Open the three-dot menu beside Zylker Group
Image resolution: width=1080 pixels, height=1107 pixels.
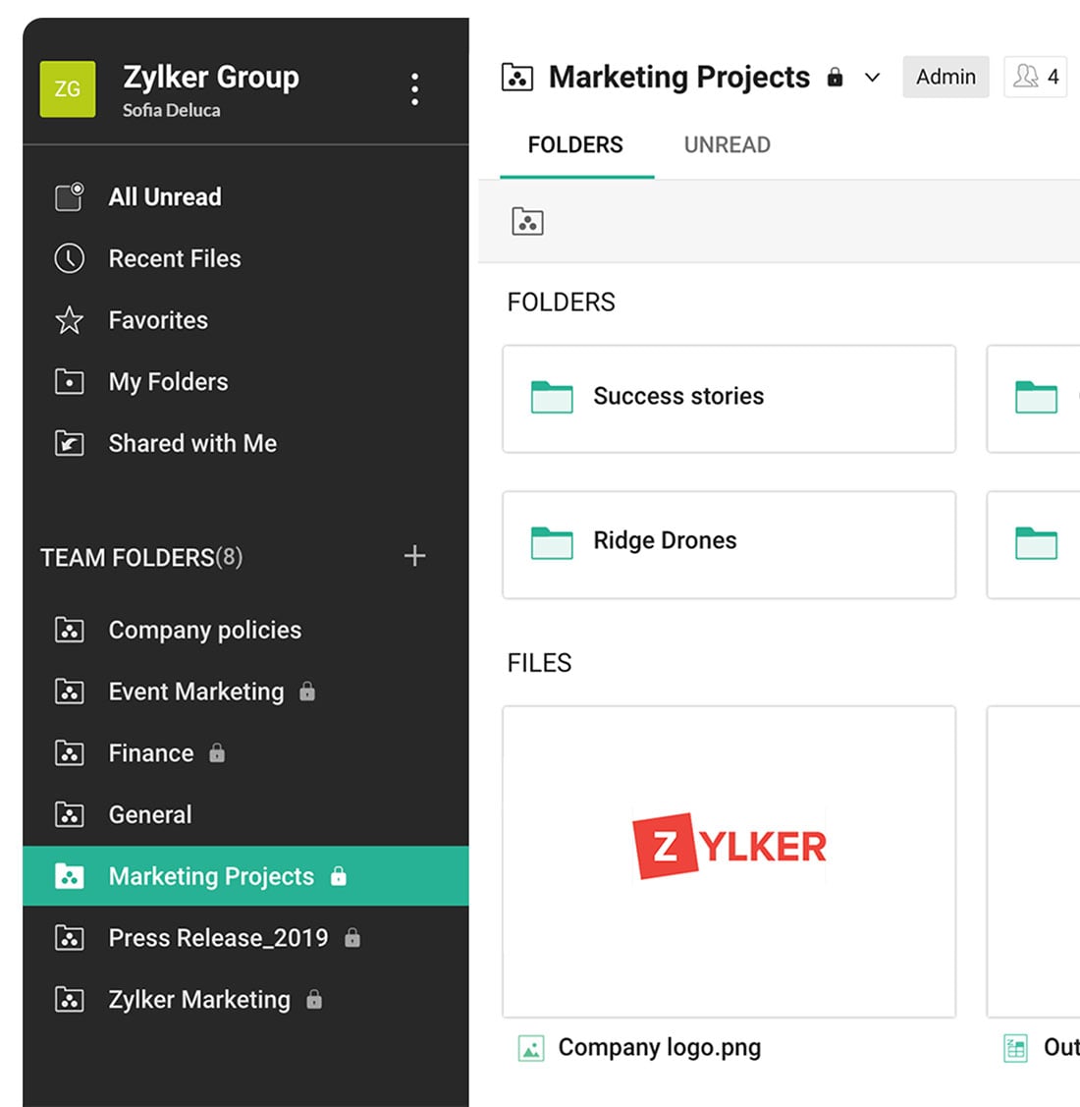[x=414, y=89]
